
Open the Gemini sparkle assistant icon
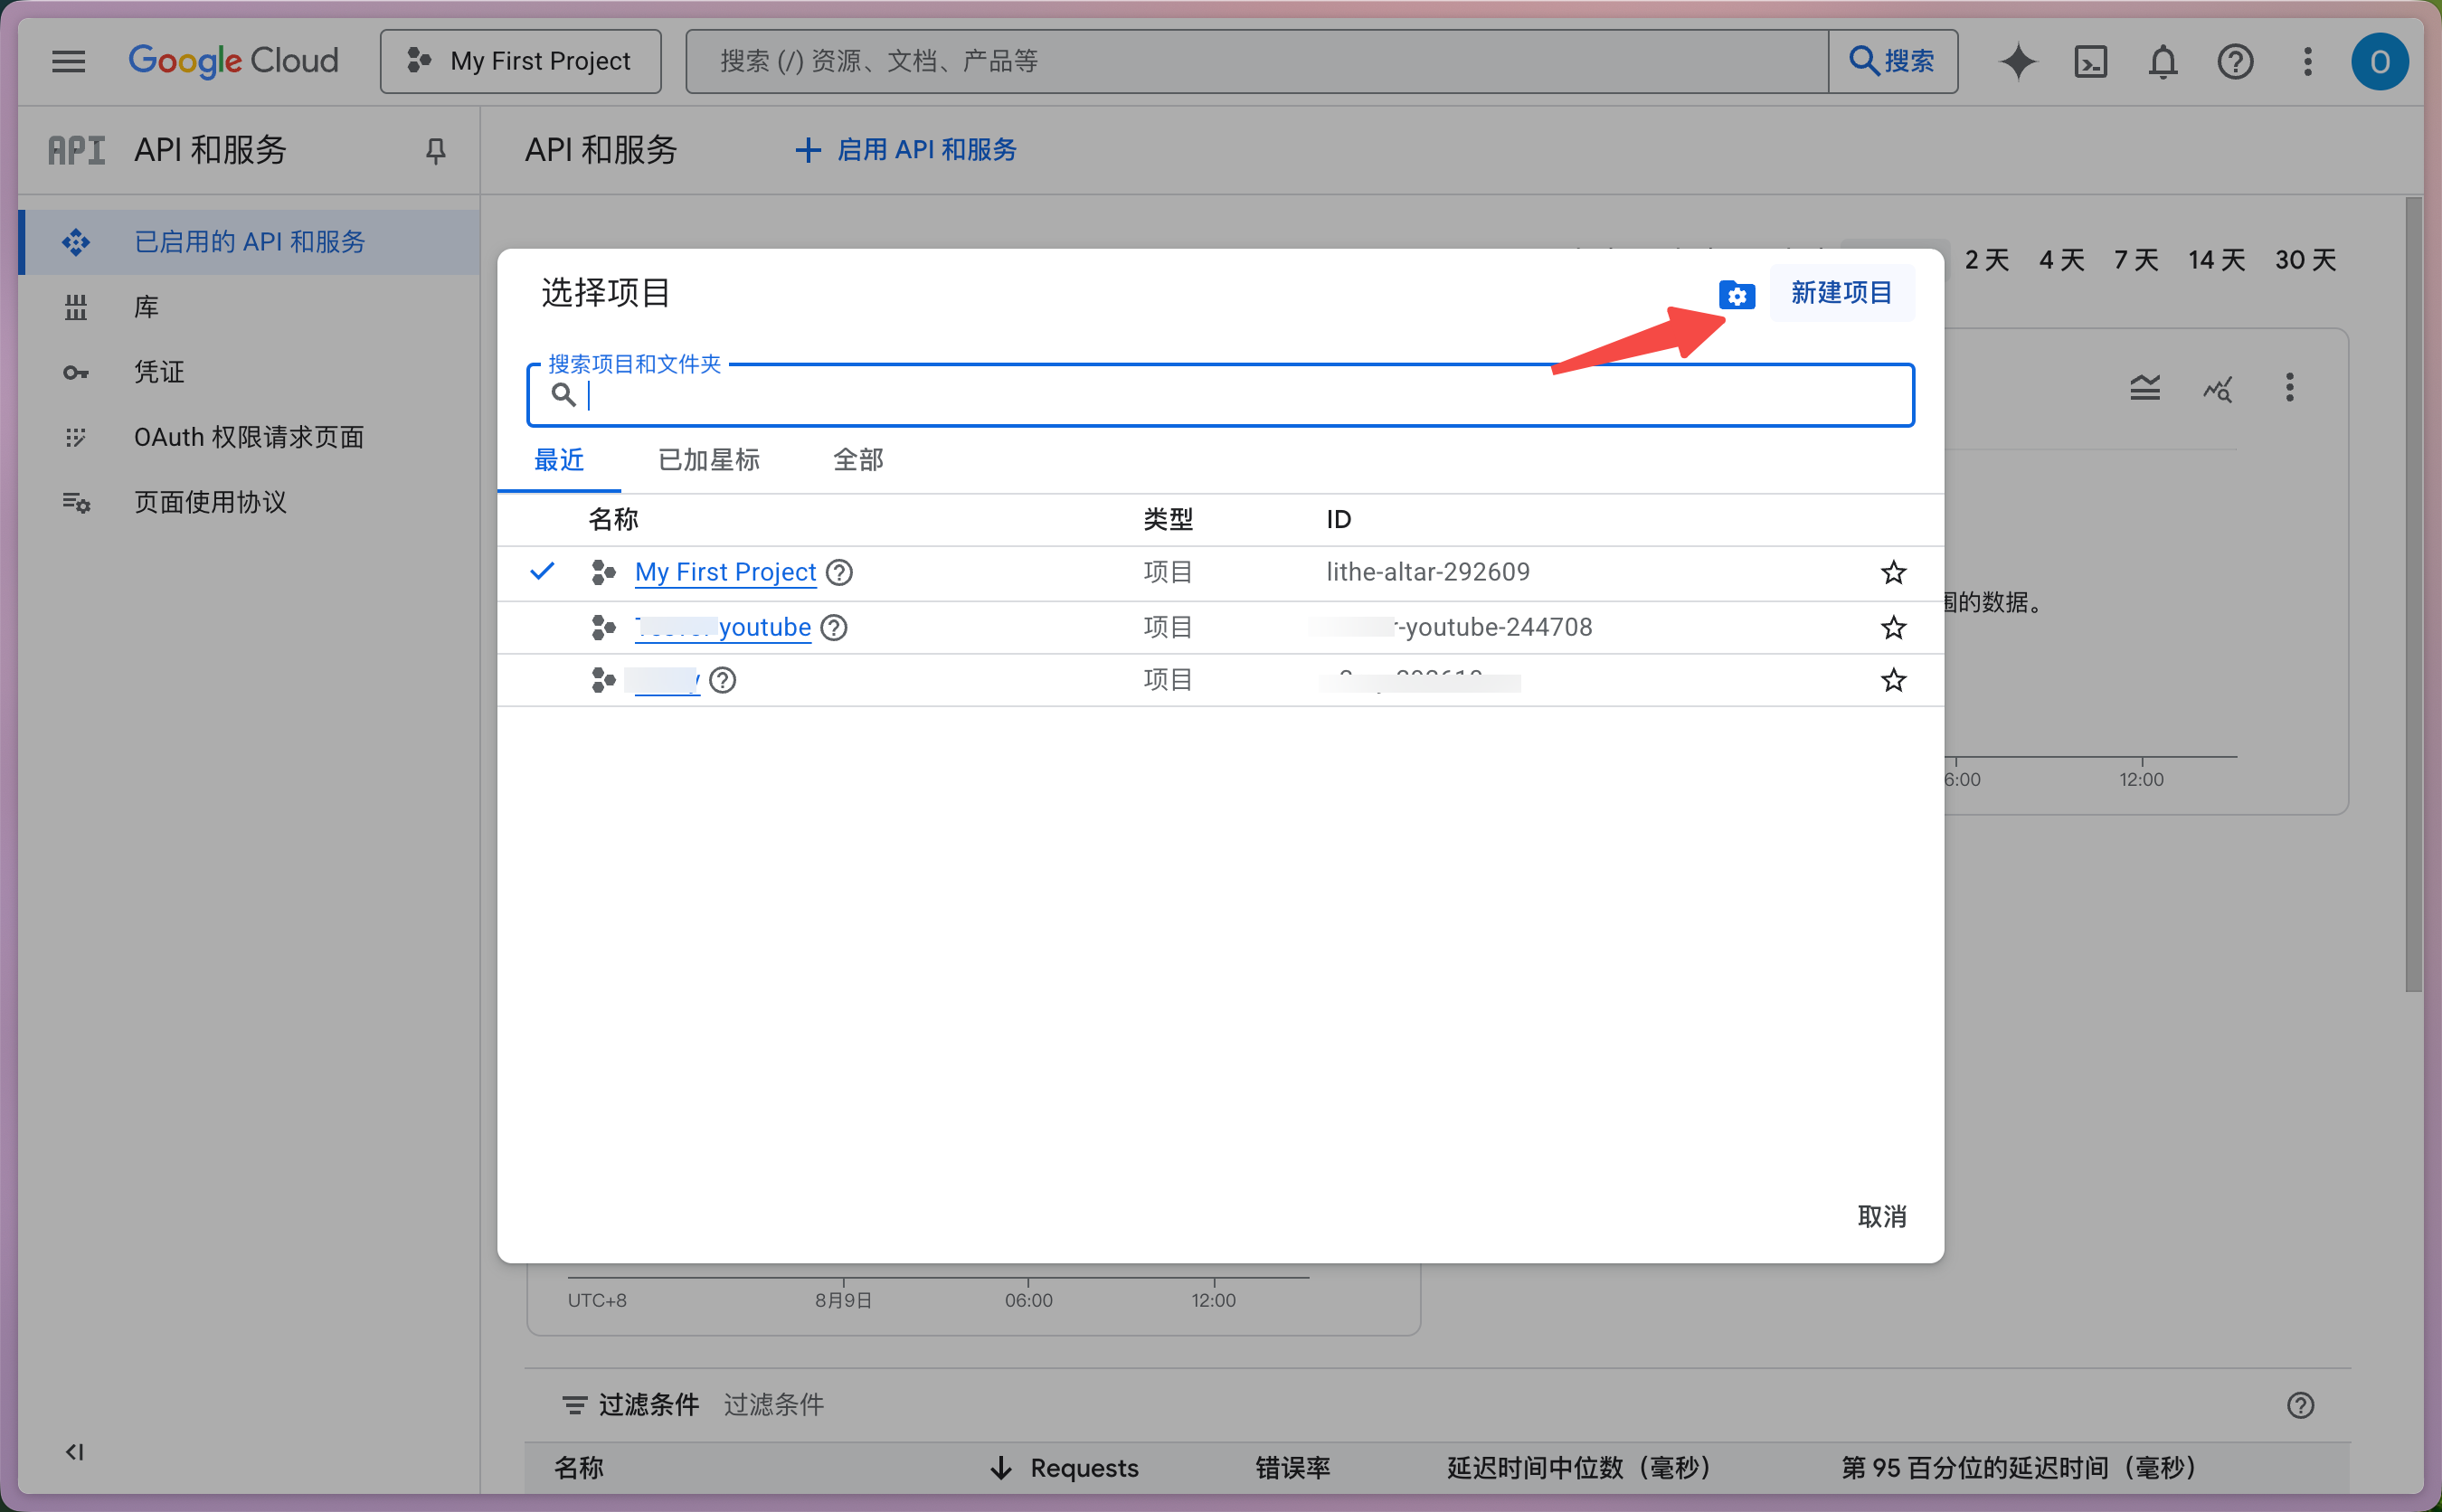point(2017,62)
